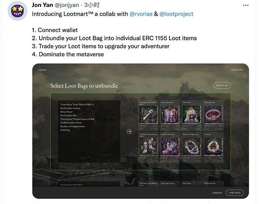
Task: Click the SELECT ALL button
Action: pyautogui.click(x=222, y=85)
